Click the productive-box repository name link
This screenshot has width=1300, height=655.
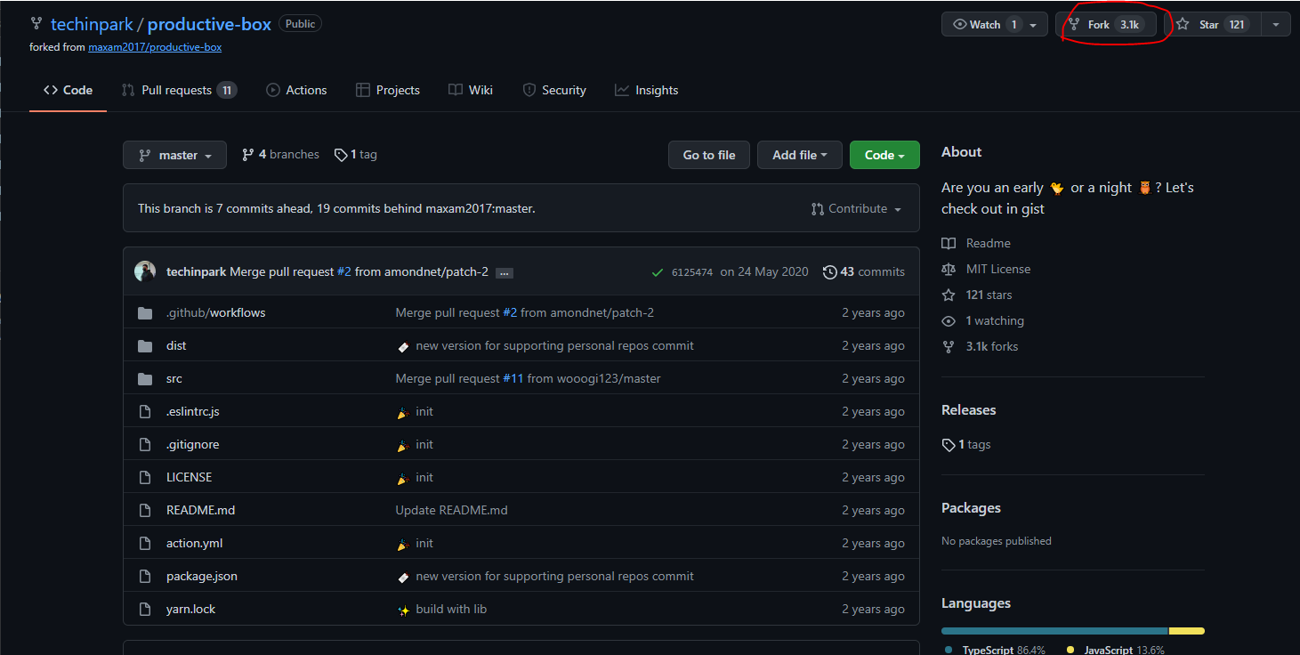[x=209, y=24]
